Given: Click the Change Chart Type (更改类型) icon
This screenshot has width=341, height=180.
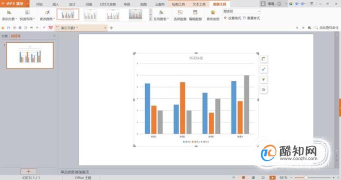Looking at the screenshot, I should click(x=213, y=15).
